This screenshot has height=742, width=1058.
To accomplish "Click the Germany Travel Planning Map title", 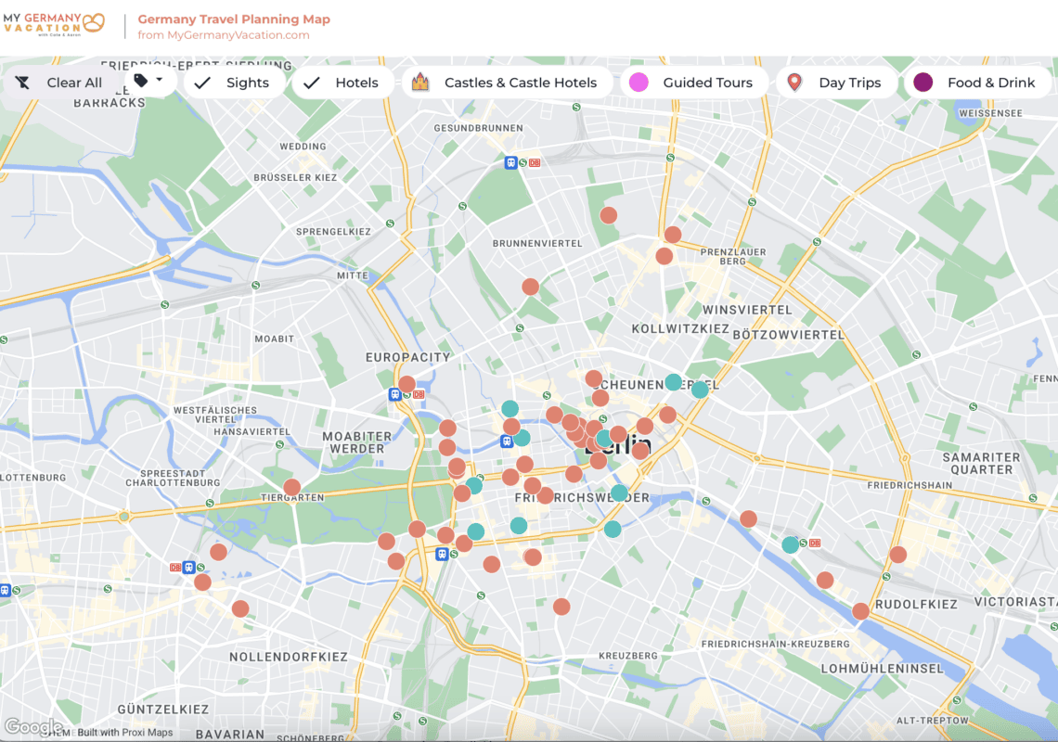I will click(234, 19).
